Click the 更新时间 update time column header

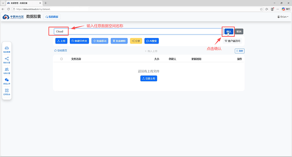point(196,59)
